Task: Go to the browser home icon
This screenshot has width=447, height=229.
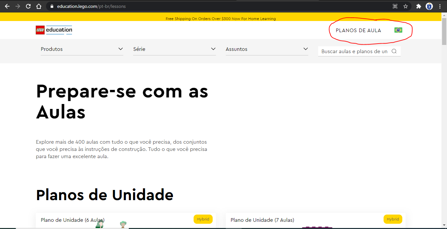Action: click(39, 6)
